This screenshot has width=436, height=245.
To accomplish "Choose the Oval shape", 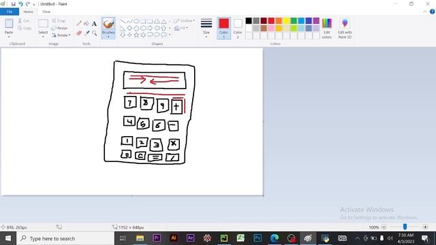I will (136, 21).
